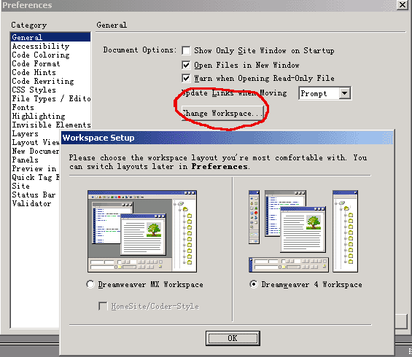
Task: Open the Code Format category
Action: point(36,63)
